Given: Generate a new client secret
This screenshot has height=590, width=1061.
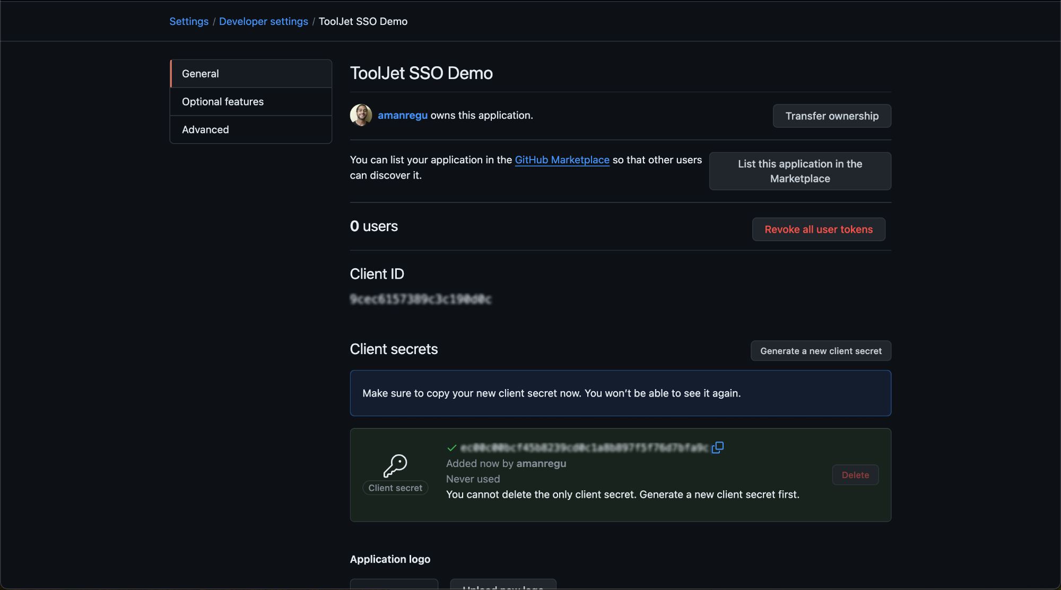Looking at the screenshot, I should [821, 351].
